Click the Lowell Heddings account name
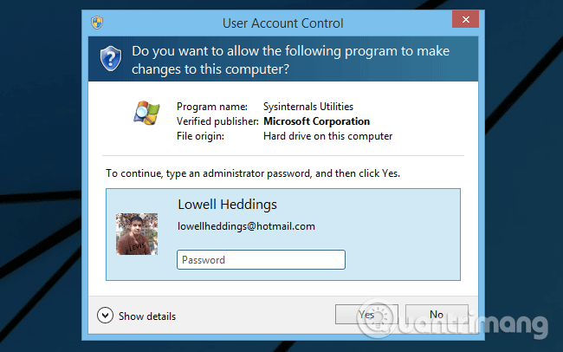The width and height of the screenshot is (563, 352). (x=227, y=205)
